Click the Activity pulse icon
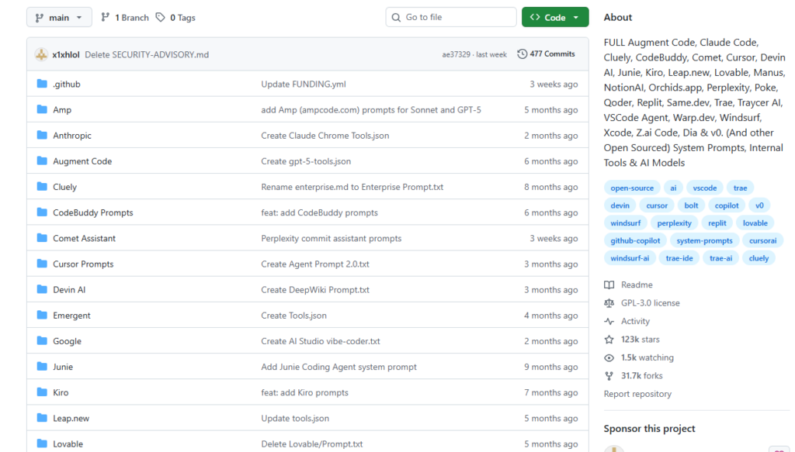Image resolution: width=795 pixels, height=452 pixels. (x=609, y=322)
